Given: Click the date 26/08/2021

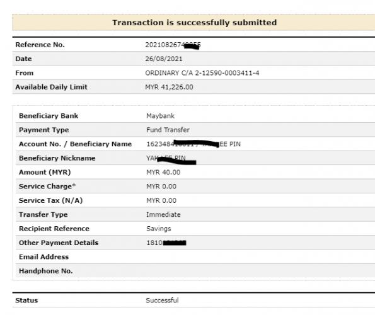Looking at the screenshot, I should pos(164,59).
